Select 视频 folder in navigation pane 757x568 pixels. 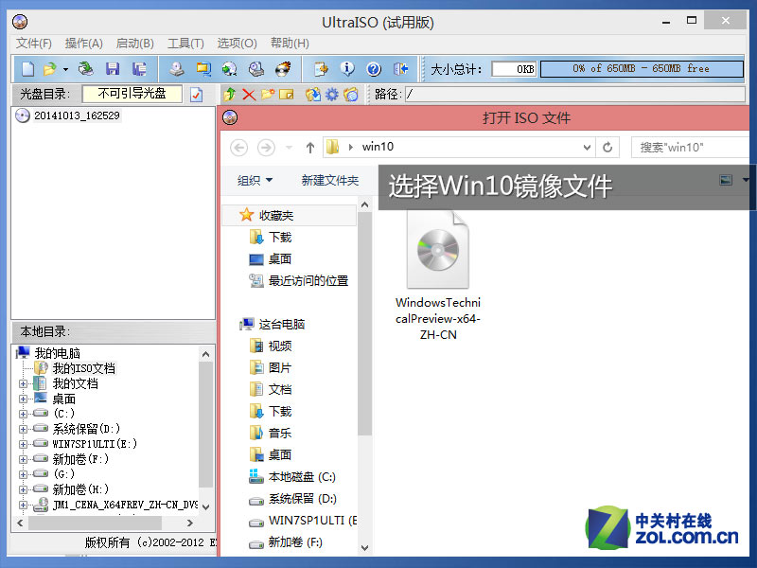tap(280, 346)
